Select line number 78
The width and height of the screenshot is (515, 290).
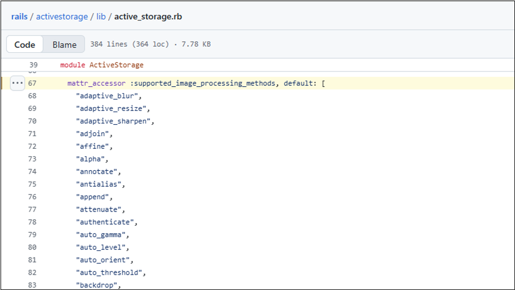point(32,222)
